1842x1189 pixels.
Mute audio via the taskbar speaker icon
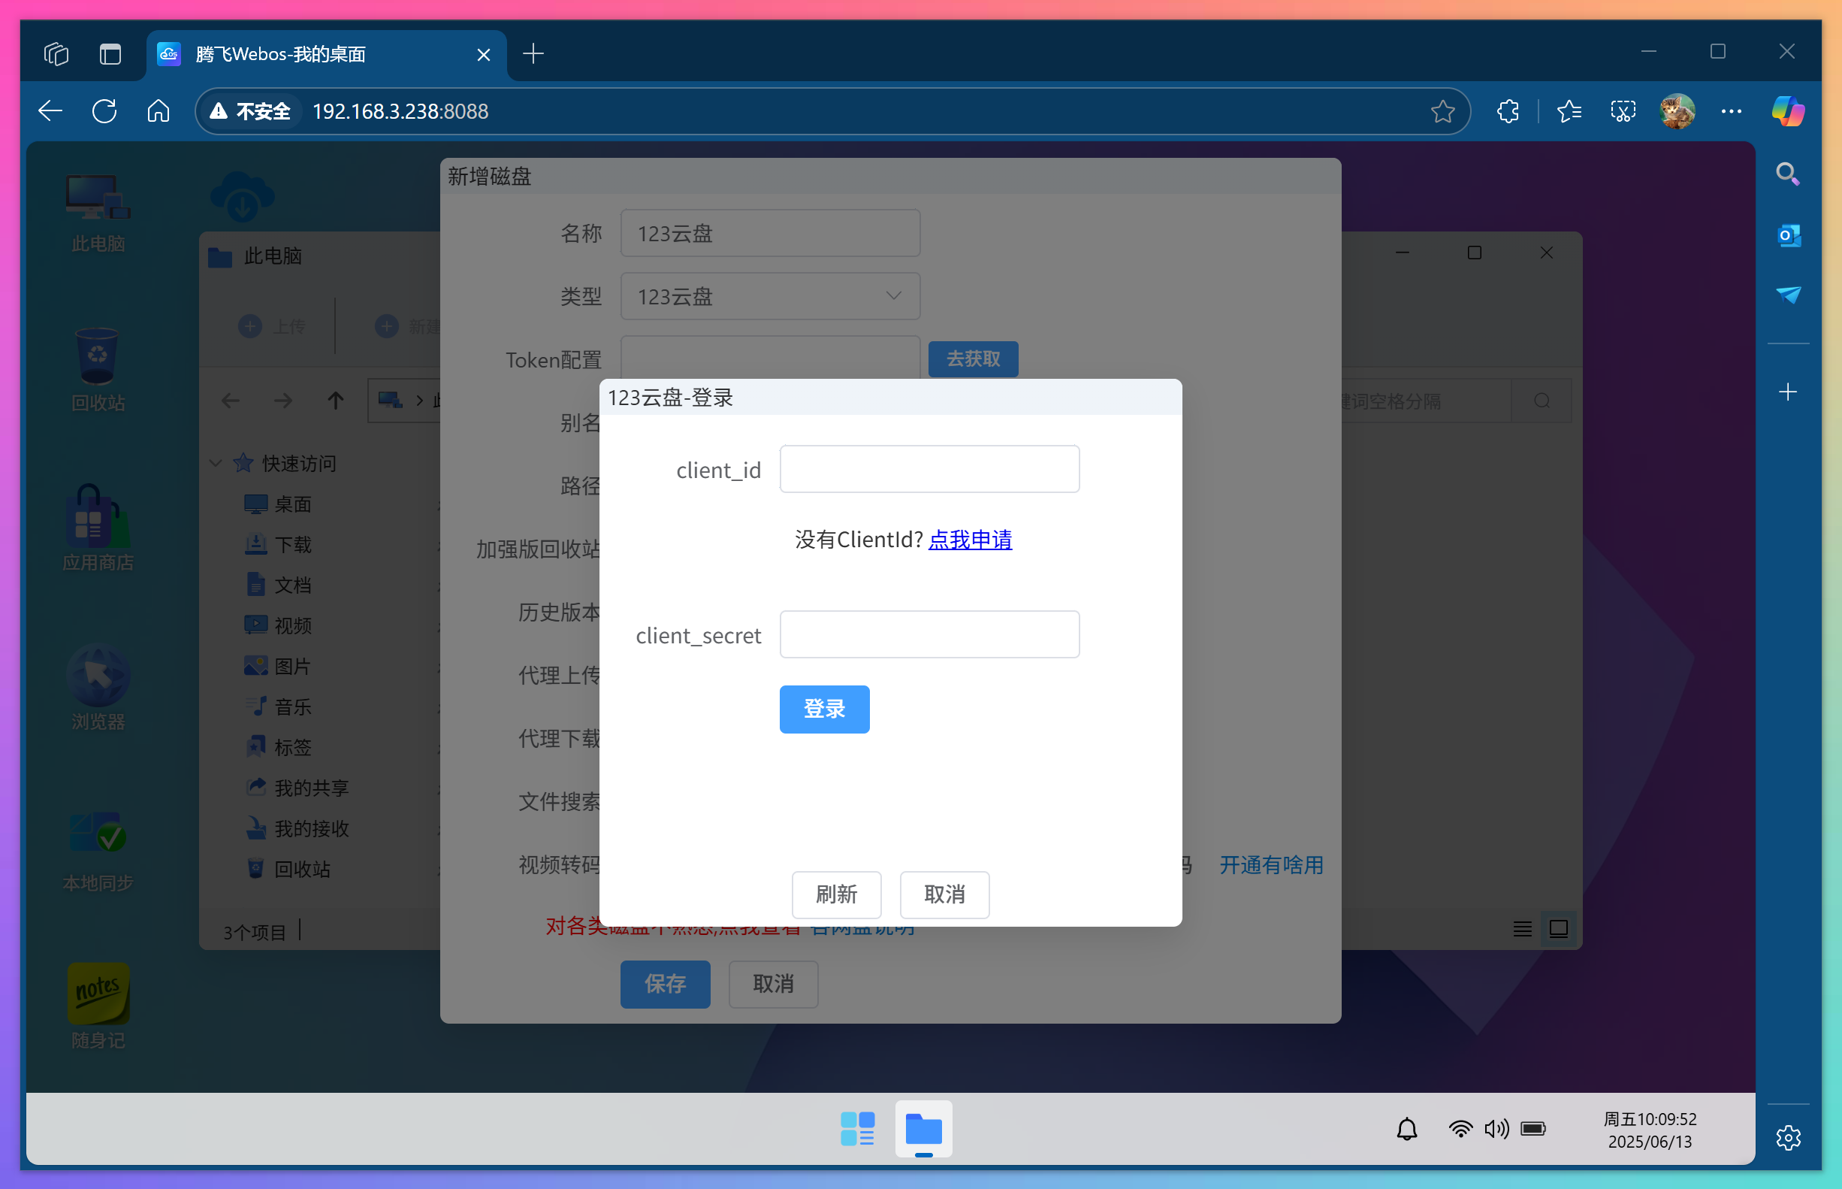coord(1496,1129)
